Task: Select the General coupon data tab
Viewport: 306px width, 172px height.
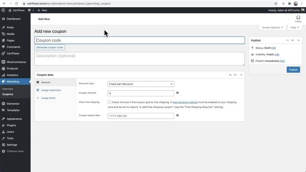Action: pos(55,82)
